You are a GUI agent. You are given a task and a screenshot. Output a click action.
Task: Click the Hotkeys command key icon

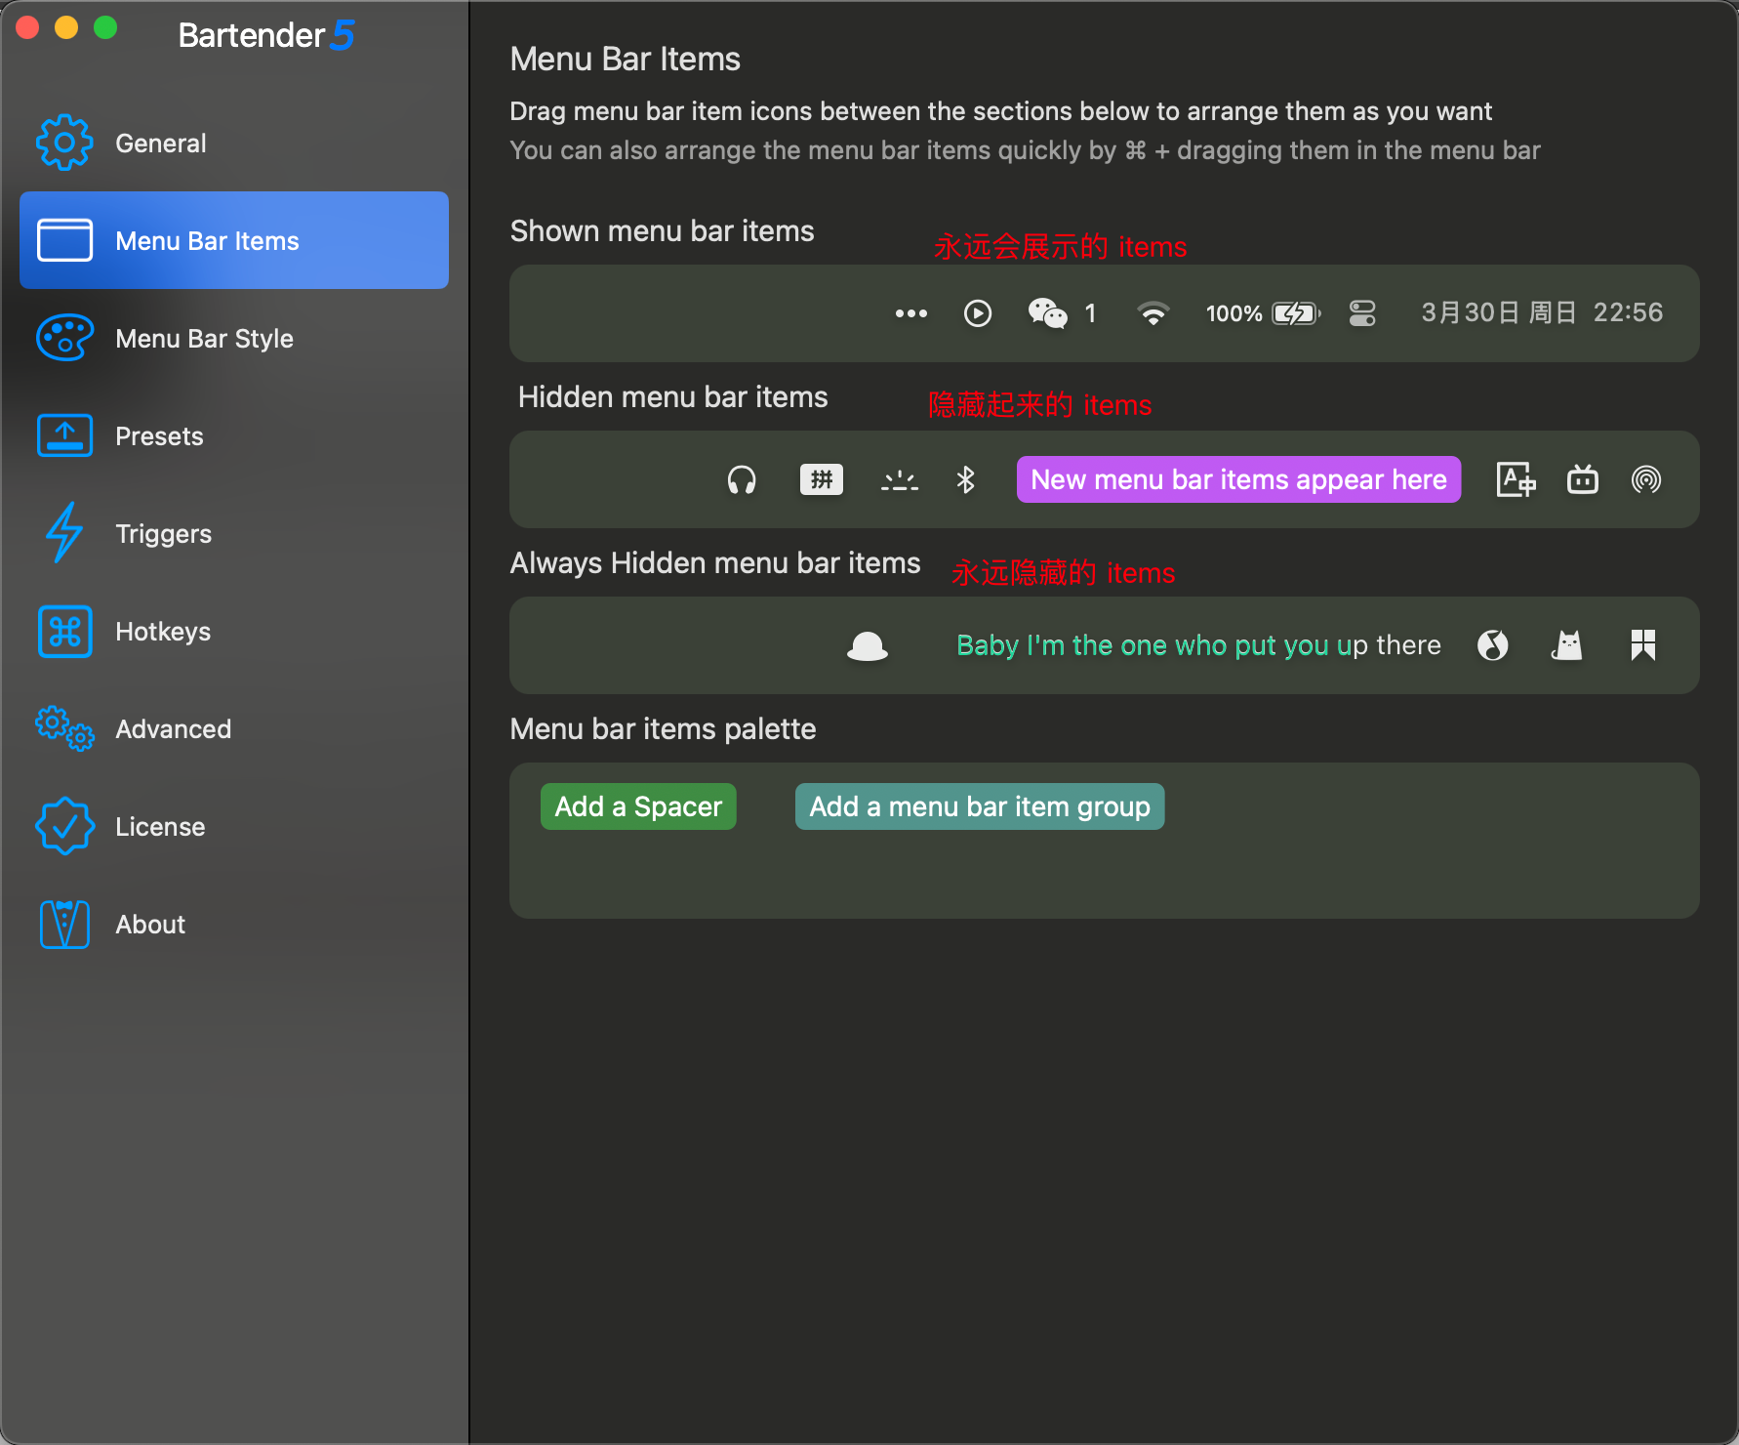pos(64,631)
